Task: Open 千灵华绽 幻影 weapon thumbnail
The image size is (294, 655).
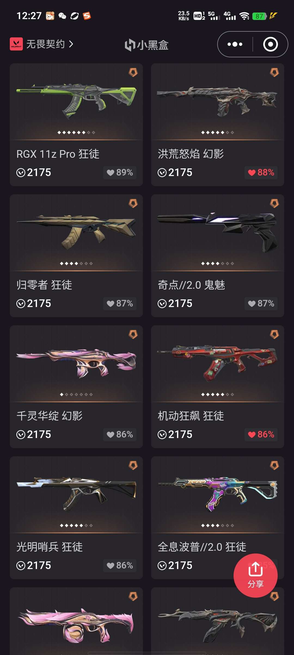Action: coord(76,363)
